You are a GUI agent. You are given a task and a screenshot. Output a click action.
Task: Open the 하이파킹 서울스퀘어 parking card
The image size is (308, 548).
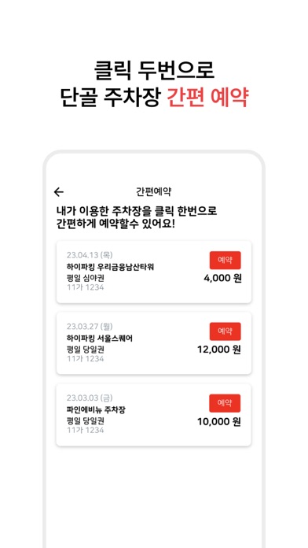coord(154,343)
